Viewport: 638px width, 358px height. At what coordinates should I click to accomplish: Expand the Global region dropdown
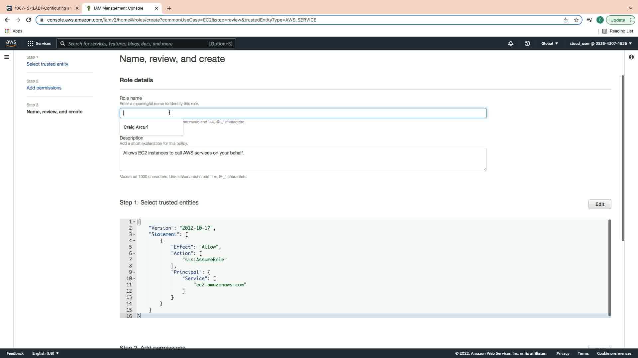pos(550,43)
